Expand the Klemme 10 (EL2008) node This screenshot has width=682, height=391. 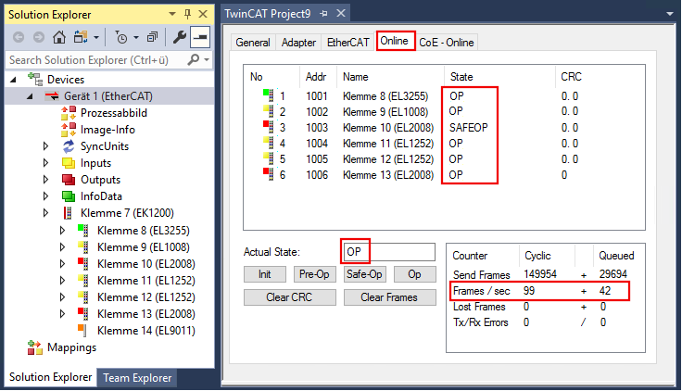62,264
